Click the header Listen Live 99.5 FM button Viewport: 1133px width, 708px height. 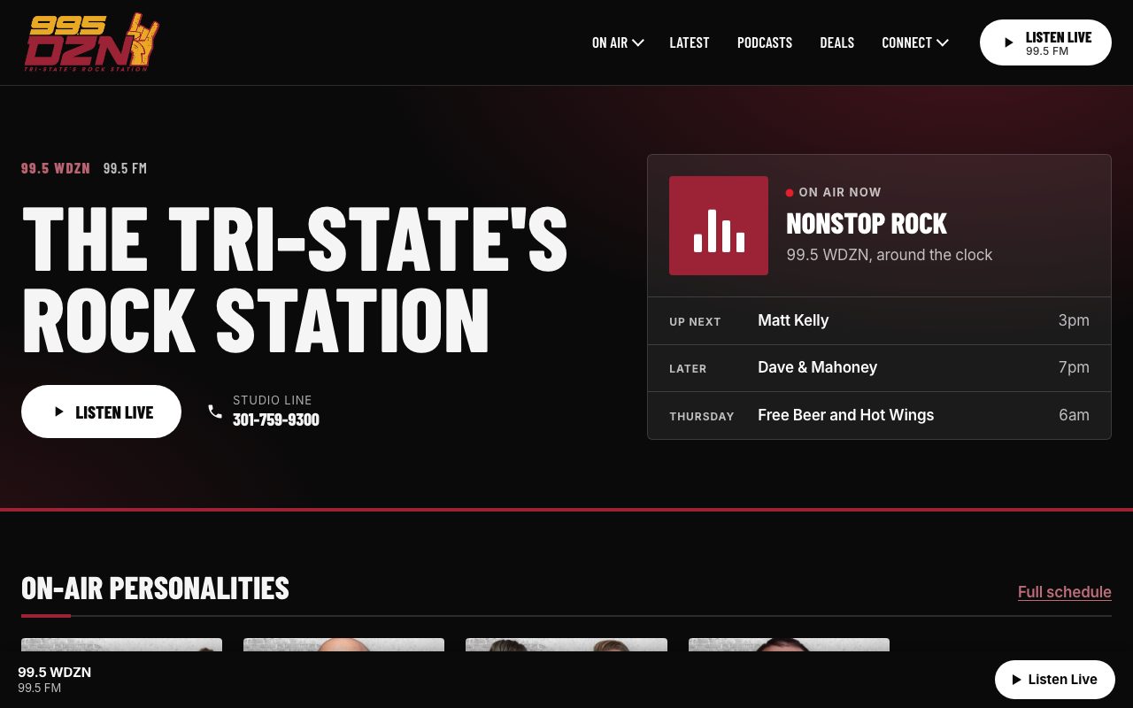pyautogui.click(x=1045, y=42)
